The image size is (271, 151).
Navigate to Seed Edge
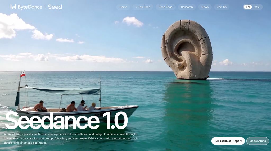(165, 7)
